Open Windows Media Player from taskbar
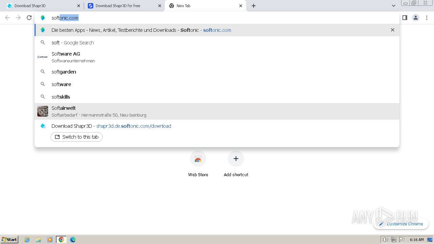The height and width of the screenshot is (244, 434). (50, 240)
